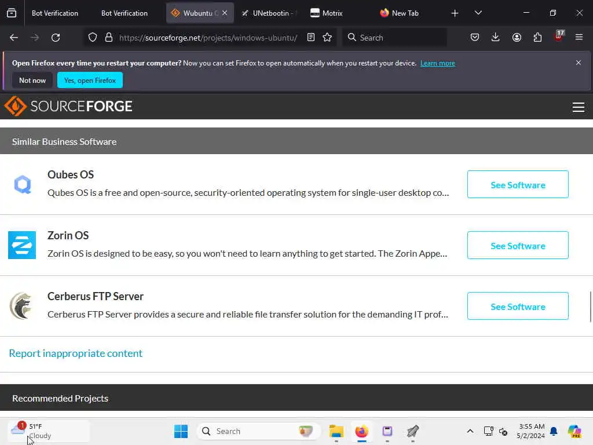See Software for Zorin OS
This screenshot has height=445, width=593.
[x=518, y=246]
